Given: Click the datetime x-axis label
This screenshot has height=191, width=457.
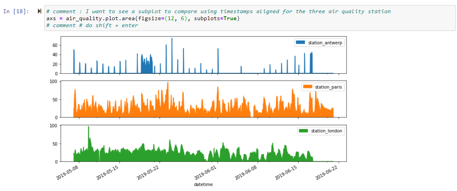Looking at the screenshot, I should click(203, 185).
